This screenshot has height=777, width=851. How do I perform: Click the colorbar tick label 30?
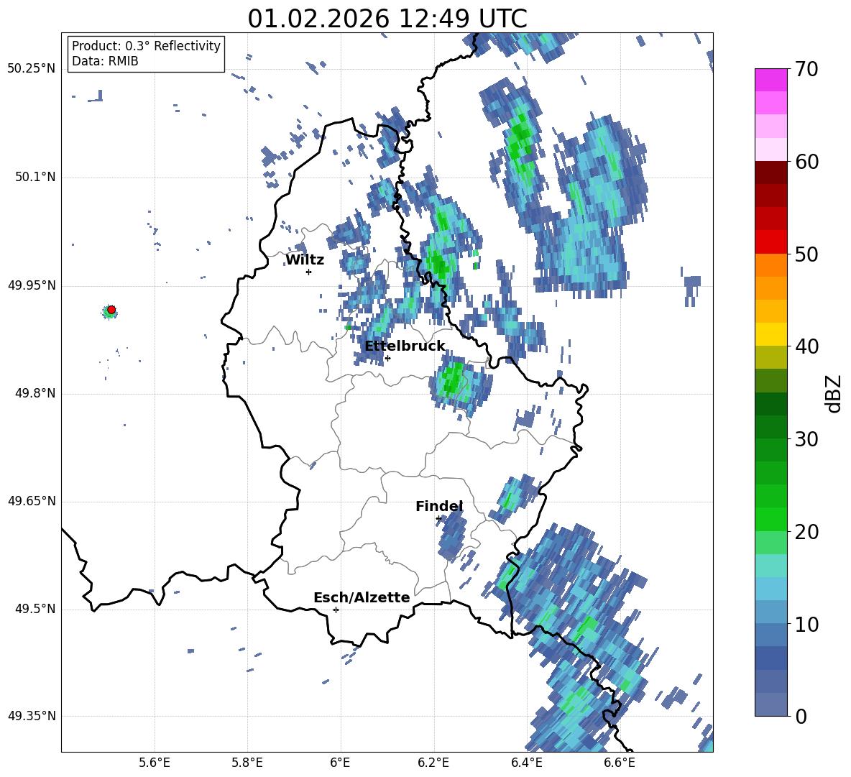806,439
